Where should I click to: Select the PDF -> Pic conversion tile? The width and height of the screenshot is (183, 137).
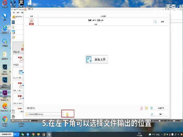18,86
